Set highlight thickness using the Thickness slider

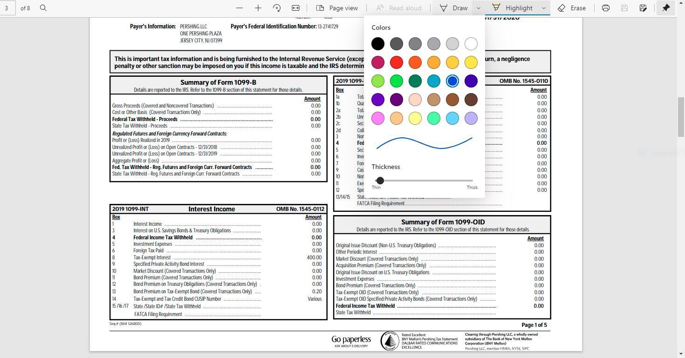pos(380,181)
